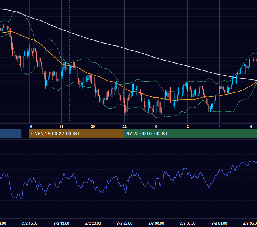Click the 0 hour axis label
The width and height of the screenshot is (257, 227).
click(x=156, y=127)
